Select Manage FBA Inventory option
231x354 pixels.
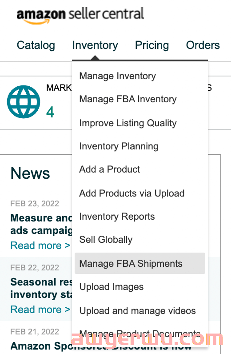pos(128,99)
